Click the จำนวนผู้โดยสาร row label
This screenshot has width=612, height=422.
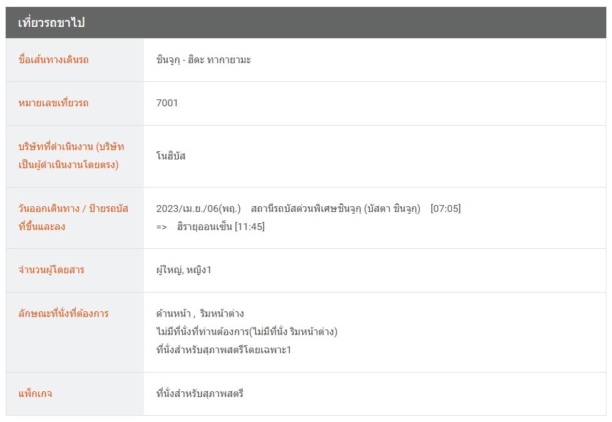tap(51, 270)
